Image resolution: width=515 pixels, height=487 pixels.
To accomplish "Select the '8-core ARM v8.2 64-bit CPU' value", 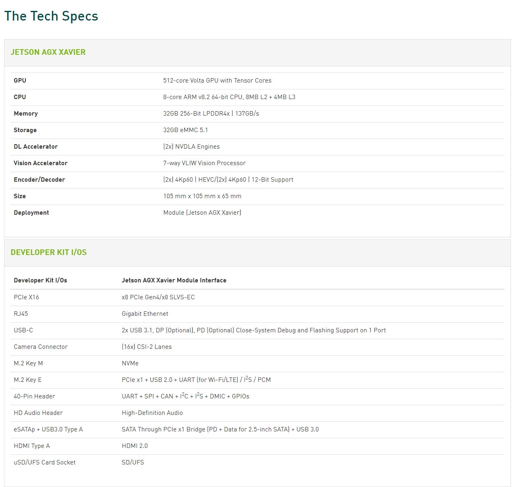I will pos(229,97).
